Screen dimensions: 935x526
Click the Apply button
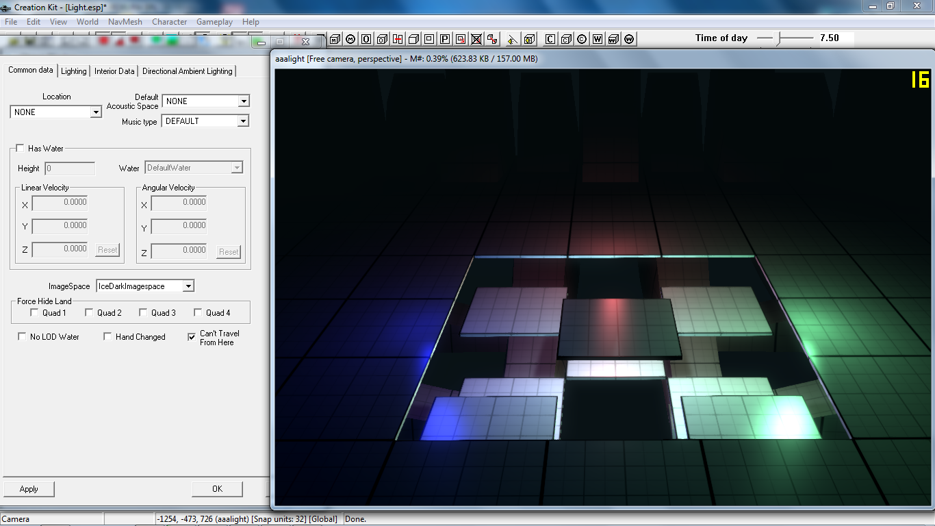tap(29, 489)
